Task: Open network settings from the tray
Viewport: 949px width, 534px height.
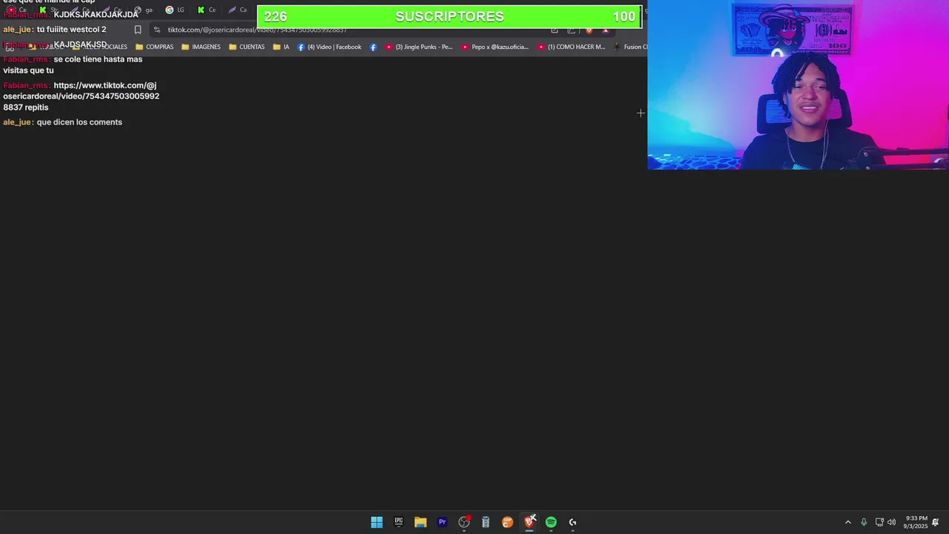Action: (879, 522)
